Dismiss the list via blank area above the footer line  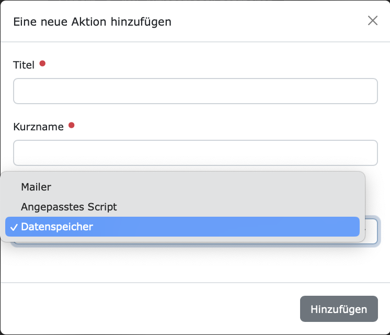click(x=196, y=264)
